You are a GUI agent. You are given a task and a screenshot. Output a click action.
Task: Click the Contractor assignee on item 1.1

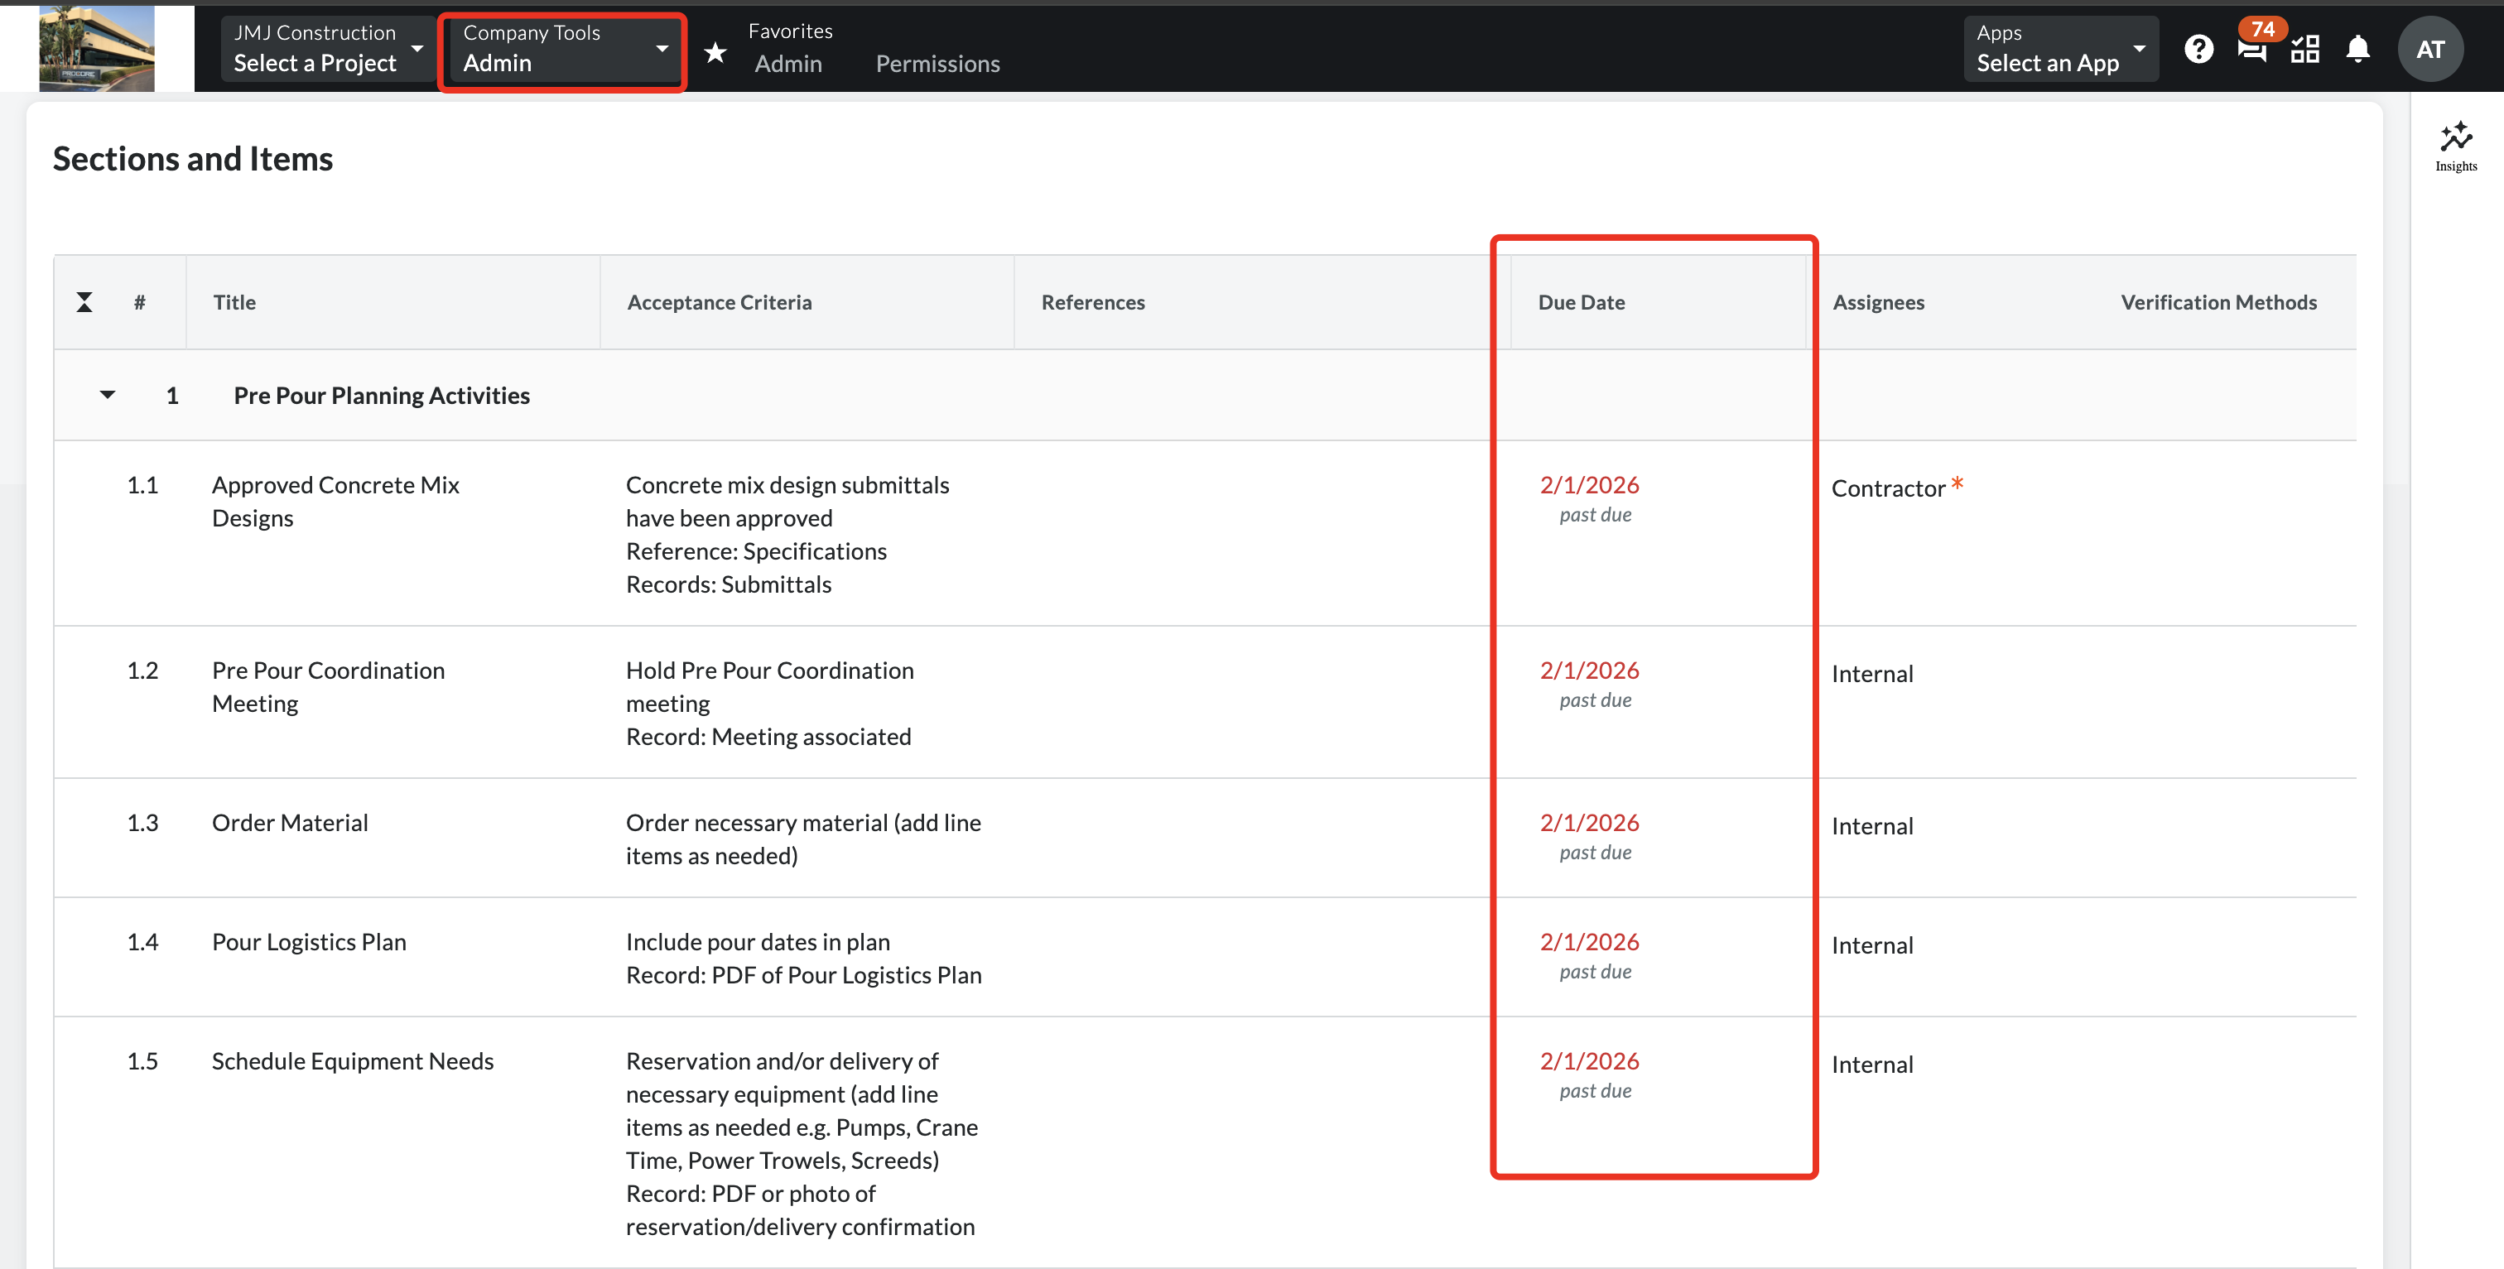click(x=1888, y=488)
